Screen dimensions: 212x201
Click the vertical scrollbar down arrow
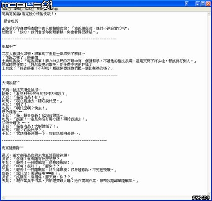pyautogui.click(x=209, y=193)
